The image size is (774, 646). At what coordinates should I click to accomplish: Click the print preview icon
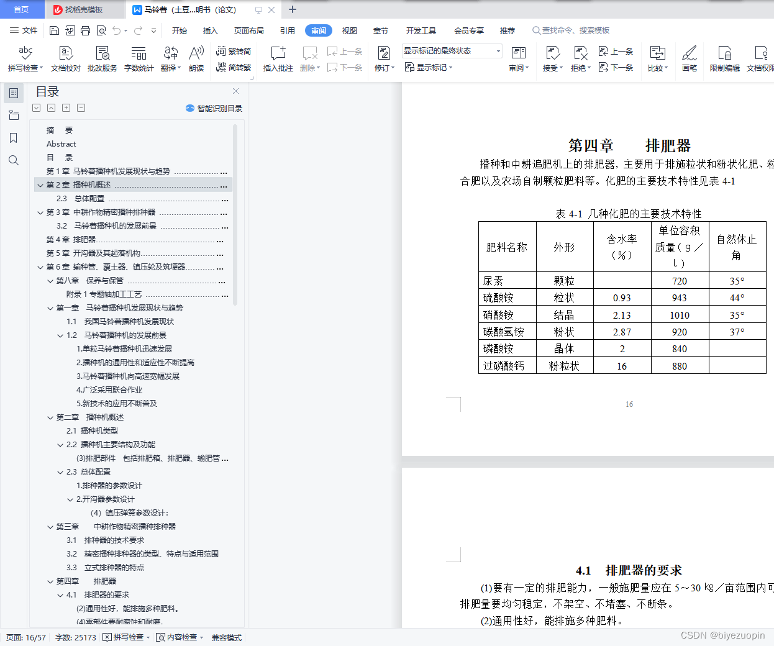101,30
